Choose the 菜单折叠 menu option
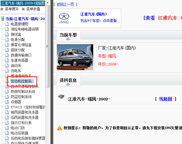182x144 pixels. point(33,9)
